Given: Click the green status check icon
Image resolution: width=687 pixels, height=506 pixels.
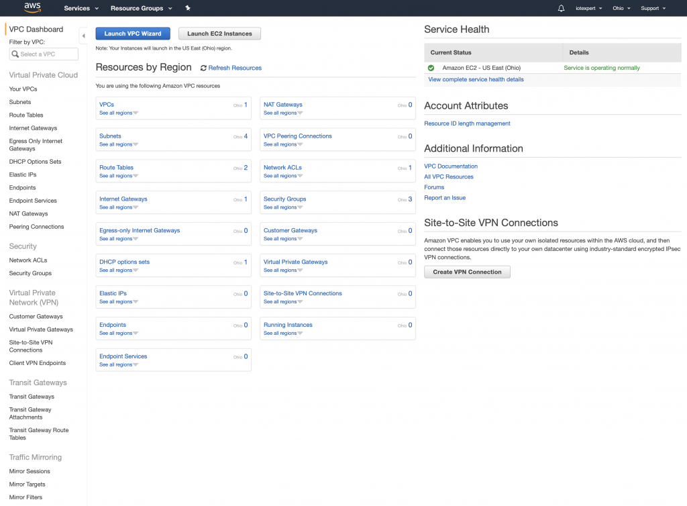Looking at the screenshot, I should 431,68.
